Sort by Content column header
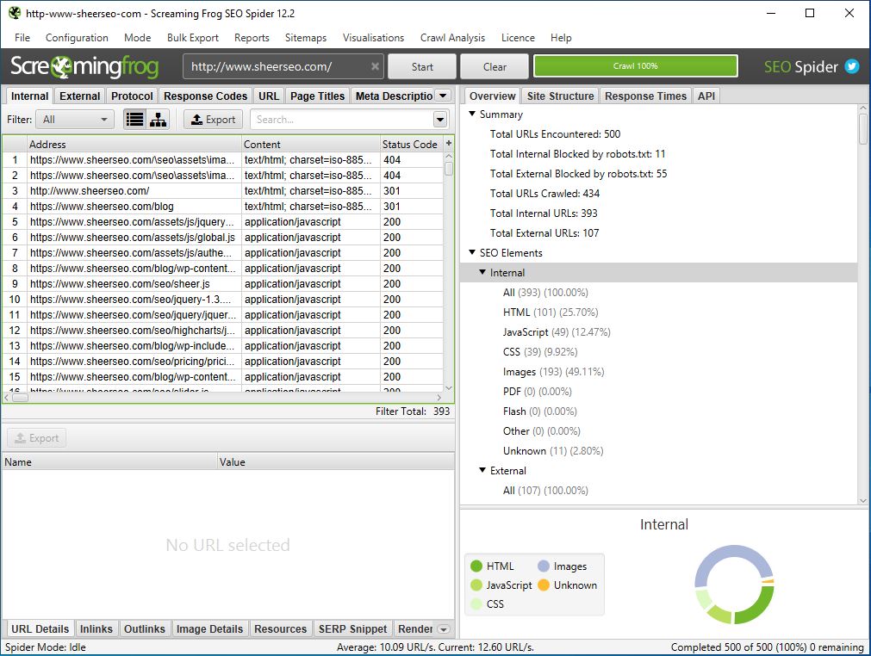This screenshot has width=871, height=656. click(x=311, y=145)
